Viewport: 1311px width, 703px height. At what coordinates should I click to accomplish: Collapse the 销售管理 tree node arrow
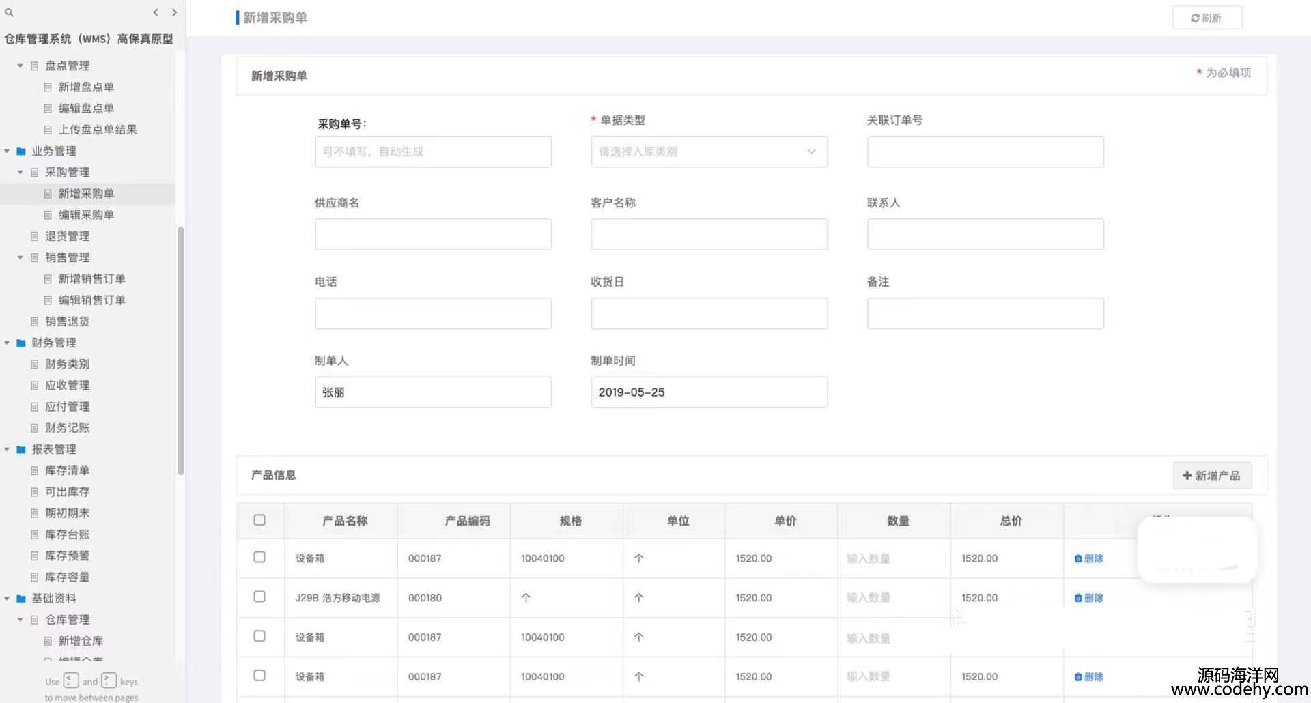click(20, 257)
